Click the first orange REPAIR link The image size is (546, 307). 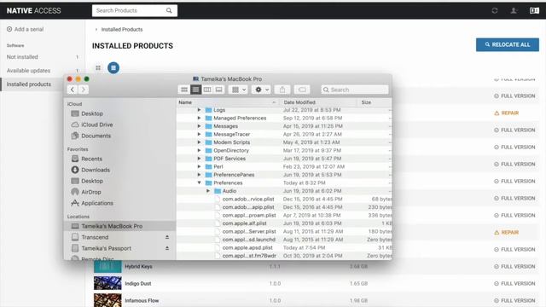(506, 113)
